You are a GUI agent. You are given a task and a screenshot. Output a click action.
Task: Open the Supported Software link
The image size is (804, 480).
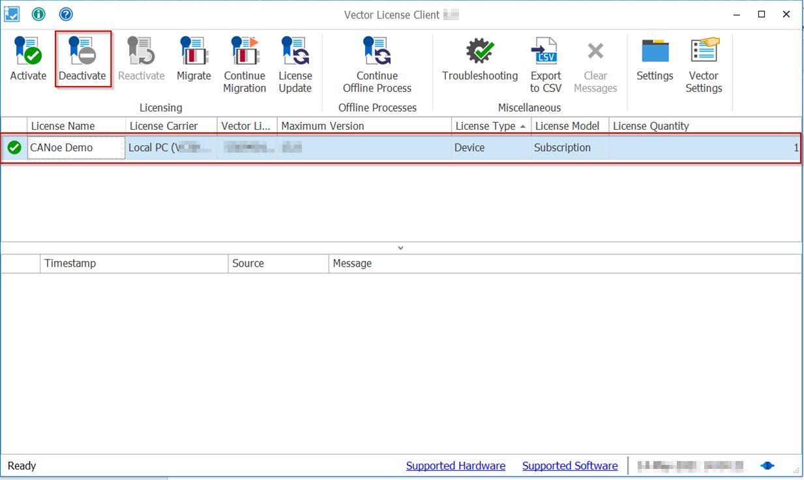point(569,466)
